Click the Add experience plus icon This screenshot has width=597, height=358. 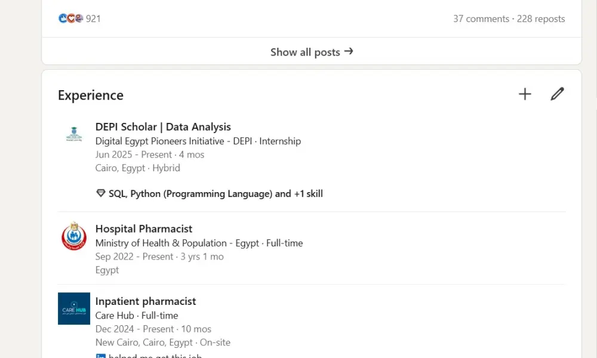tap(525, 94)
